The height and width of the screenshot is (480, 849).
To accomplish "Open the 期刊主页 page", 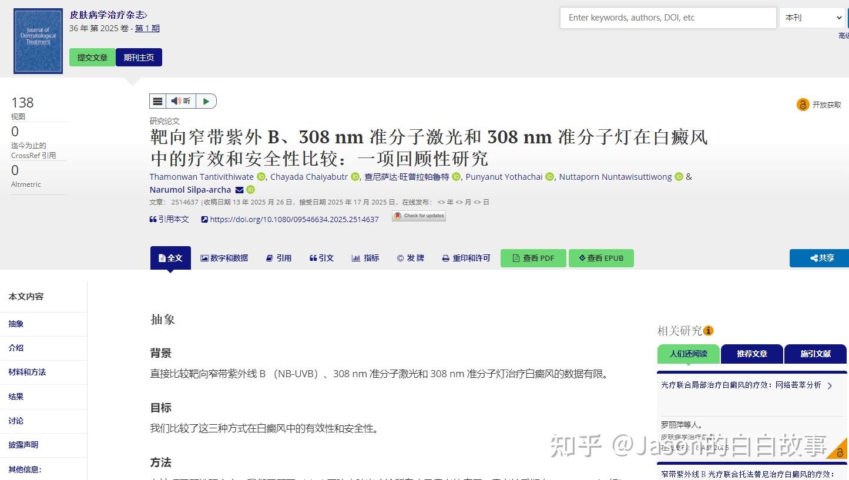I will (x=139, y=57).
